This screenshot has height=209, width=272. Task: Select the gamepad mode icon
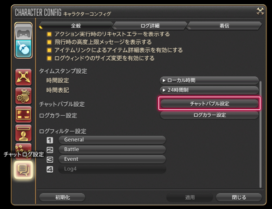[23, 32]
